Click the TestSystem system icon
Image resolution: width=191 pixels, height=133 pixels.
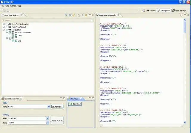(10, 30)
